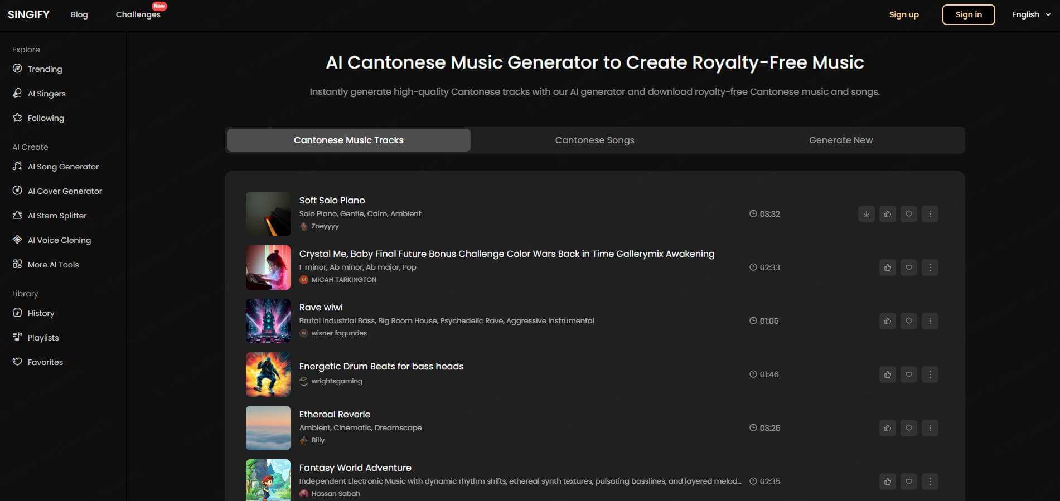Download the Soft Solo Piano track
The height and width of the screenshot is (501, 1060).
(866, 214)
